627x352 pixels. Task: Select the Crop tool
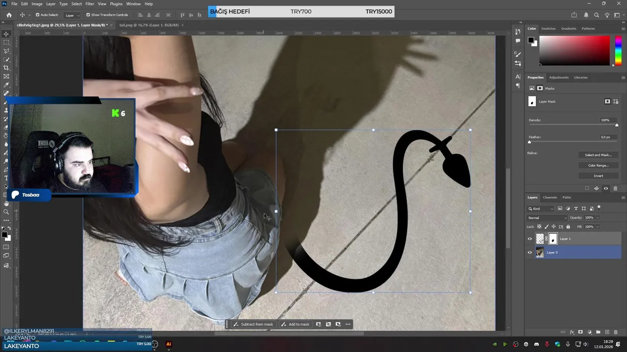coord(6,68)
